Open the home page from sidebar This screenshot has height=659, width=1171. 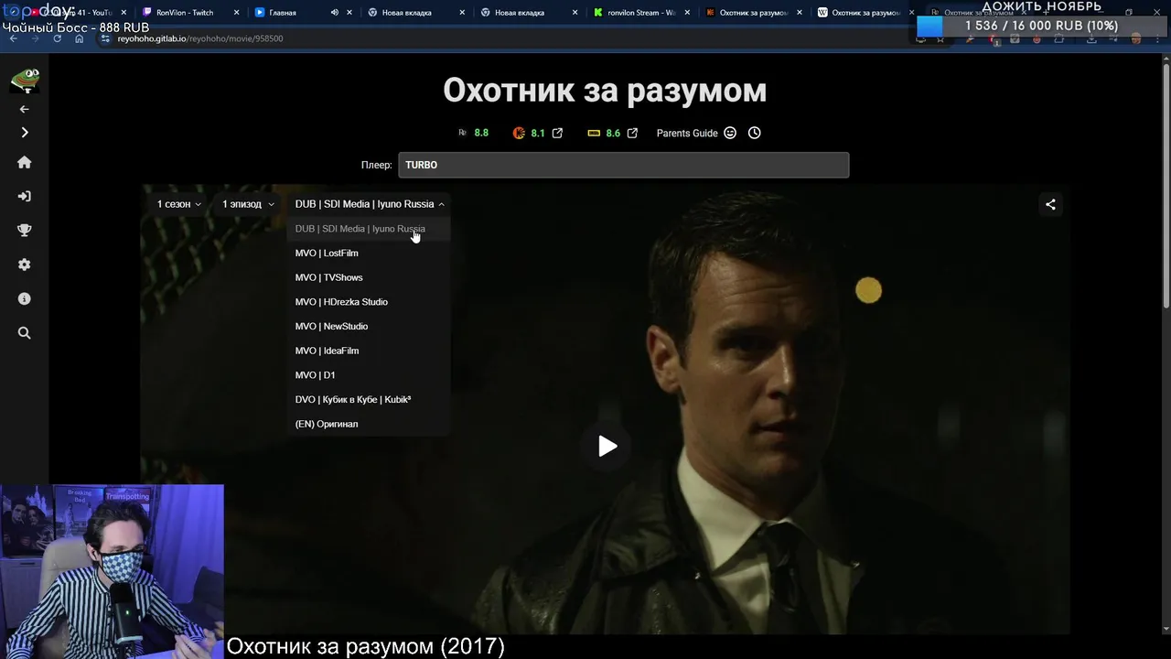25,162
